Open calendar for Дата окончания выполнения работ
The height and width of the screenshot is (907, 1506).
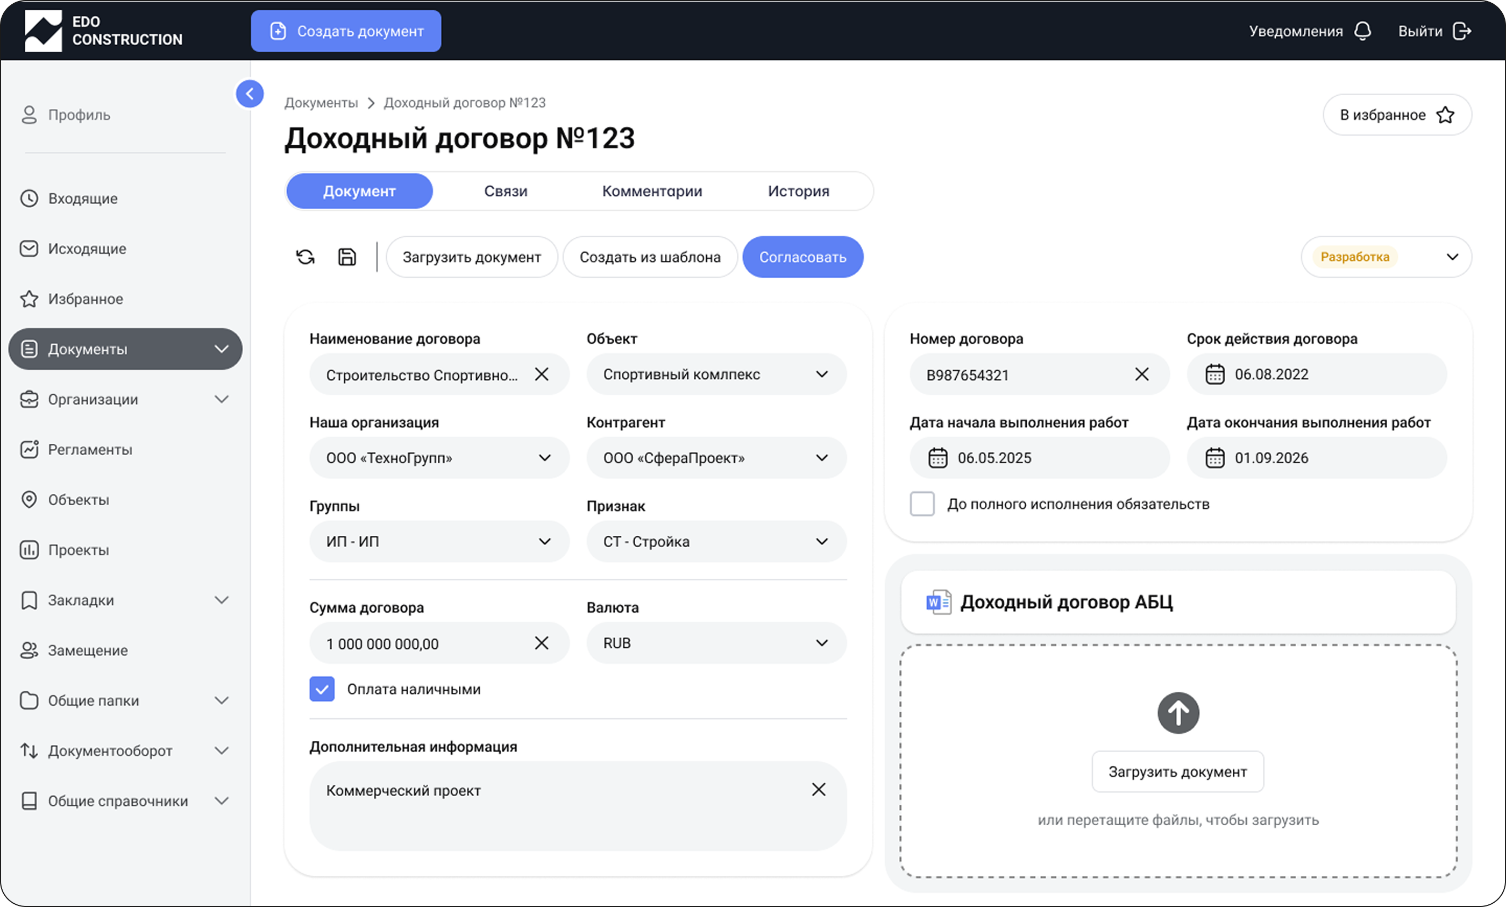point(1214,458)
